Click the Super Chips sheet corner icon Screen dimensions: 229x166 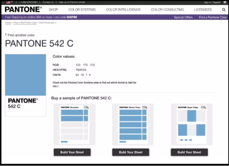pos(203,107)
